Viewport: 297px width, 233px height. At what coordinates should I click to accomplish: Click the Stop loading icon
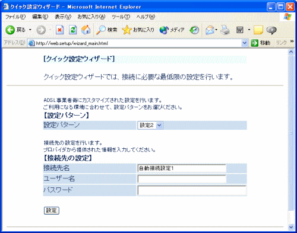click(59, 30)
